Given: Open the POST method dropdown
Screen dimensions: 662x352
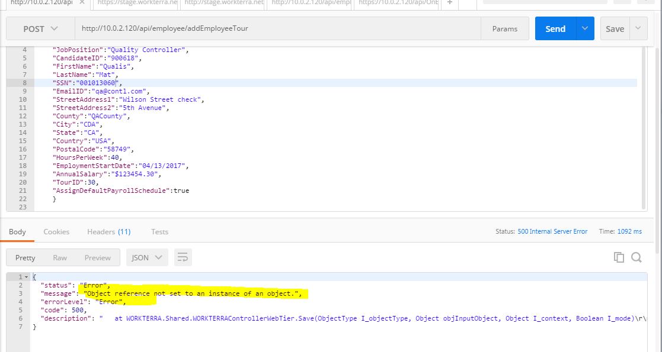Looking at the screenshot, I should (x=40, y=28).
